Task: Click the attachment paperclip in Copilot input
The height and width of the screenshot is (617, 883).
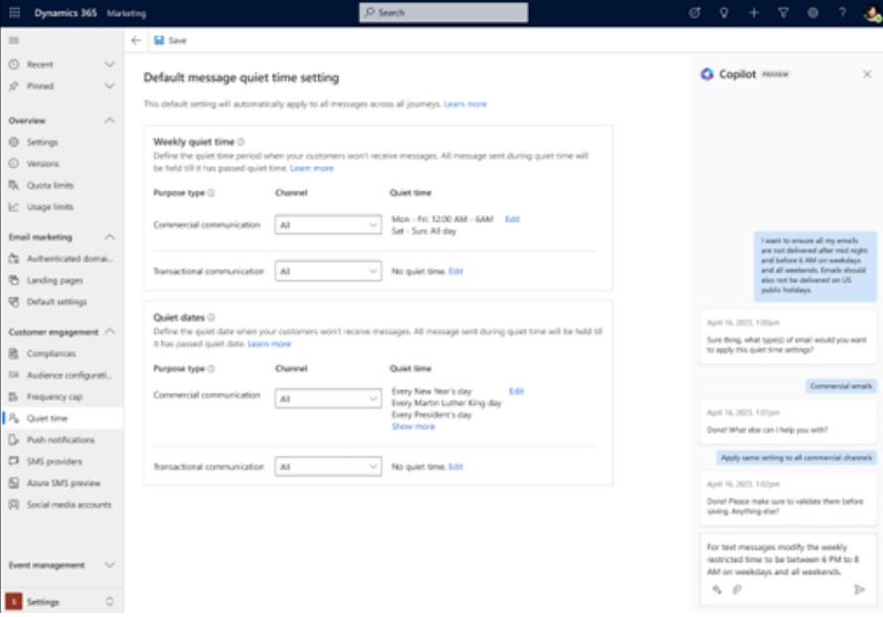Action: (737, 590)
